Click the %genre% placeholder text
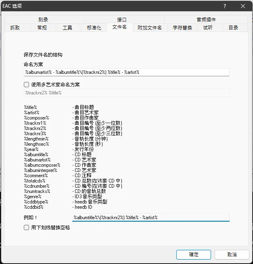 33,197
